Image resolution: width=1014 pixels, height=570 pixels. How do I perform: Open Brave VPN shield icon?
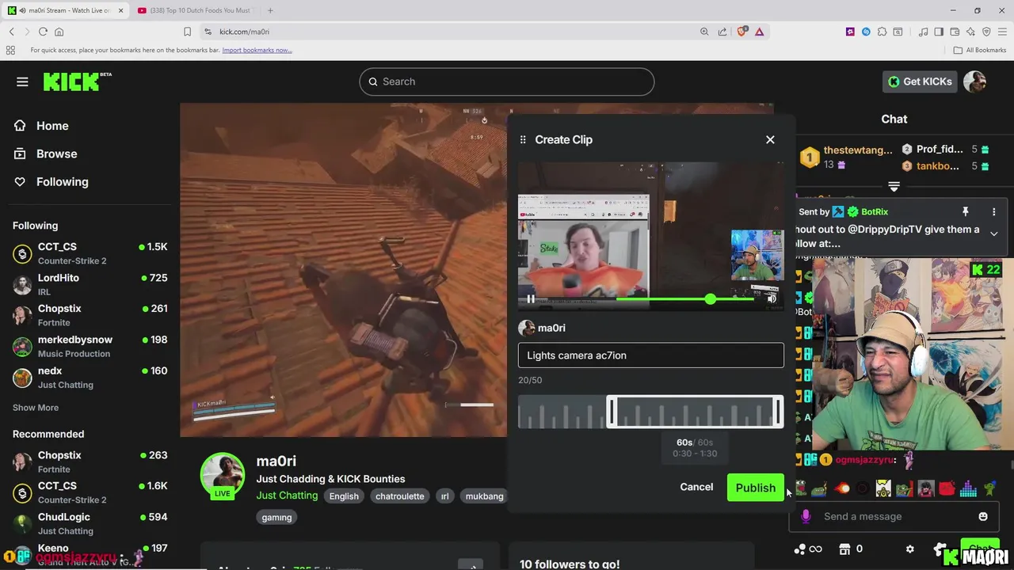(x=986, y=32)
